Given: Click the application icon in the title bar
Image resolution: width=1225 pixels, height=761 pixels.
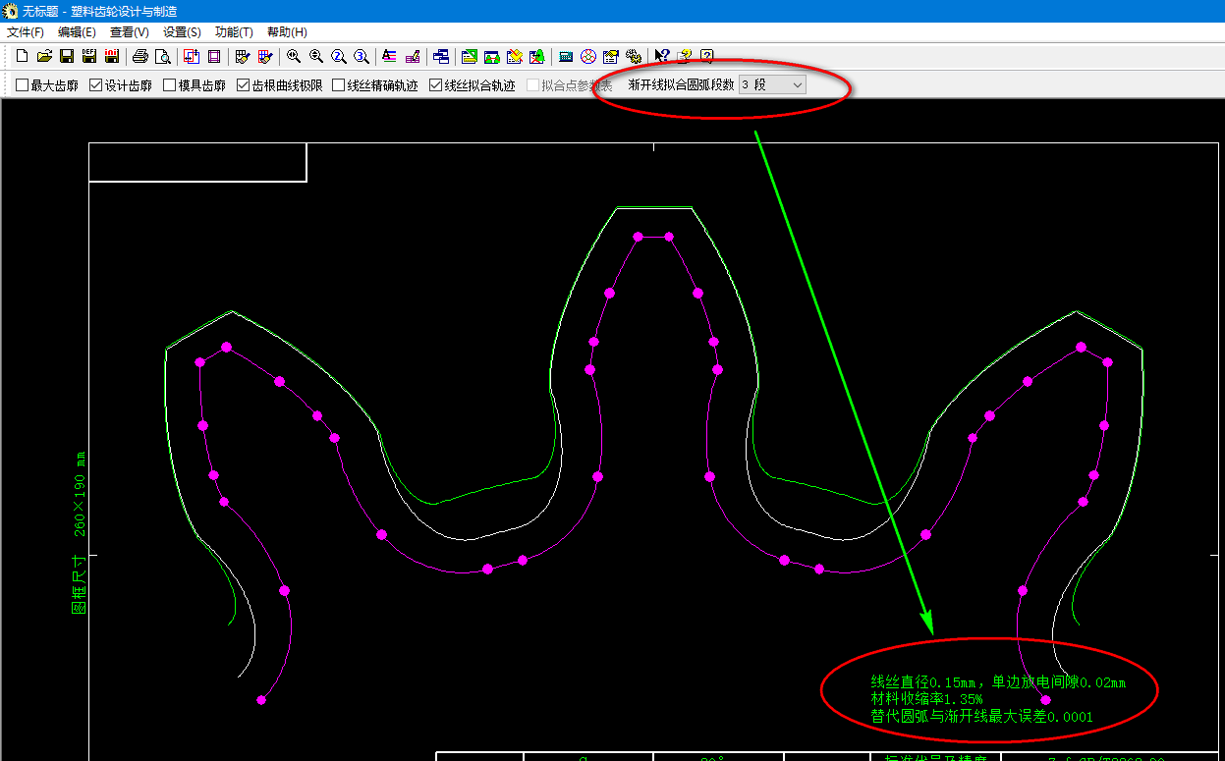Looking at the screenshot, I should [11, 12].
